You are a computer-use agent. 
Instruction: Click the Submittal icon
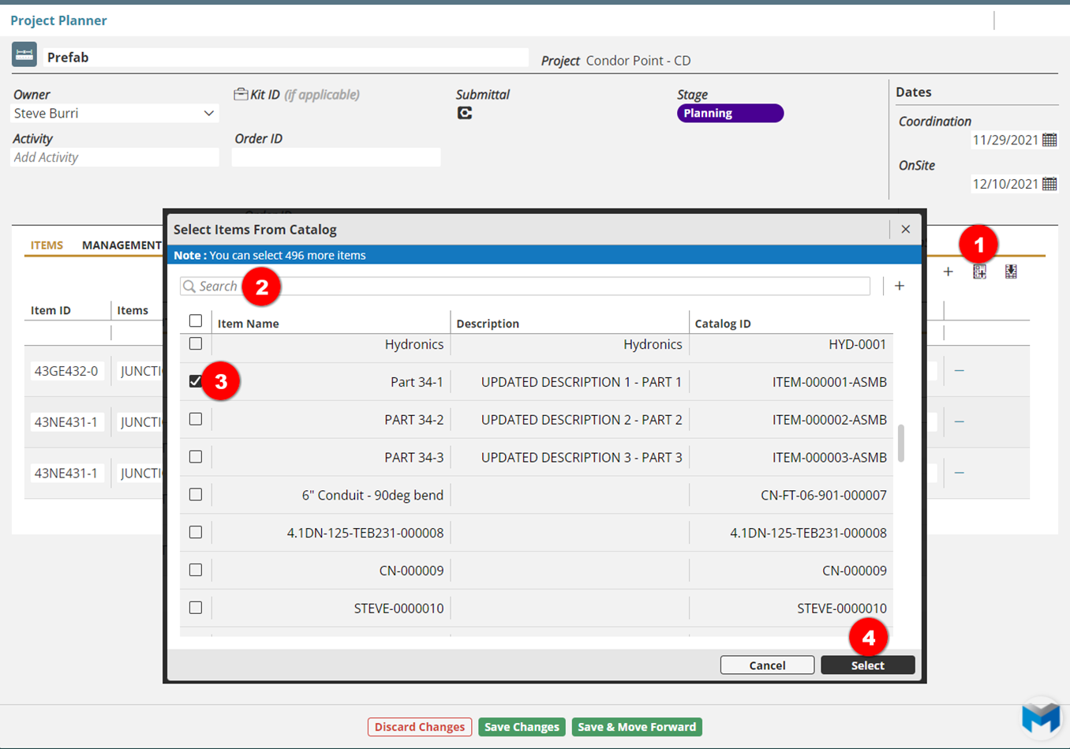click(465, 114)
